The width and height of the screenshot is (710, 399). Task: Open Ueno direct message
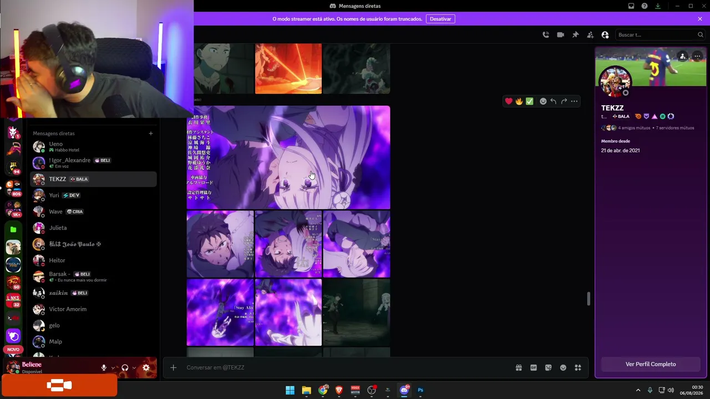[x=93, y=147]
